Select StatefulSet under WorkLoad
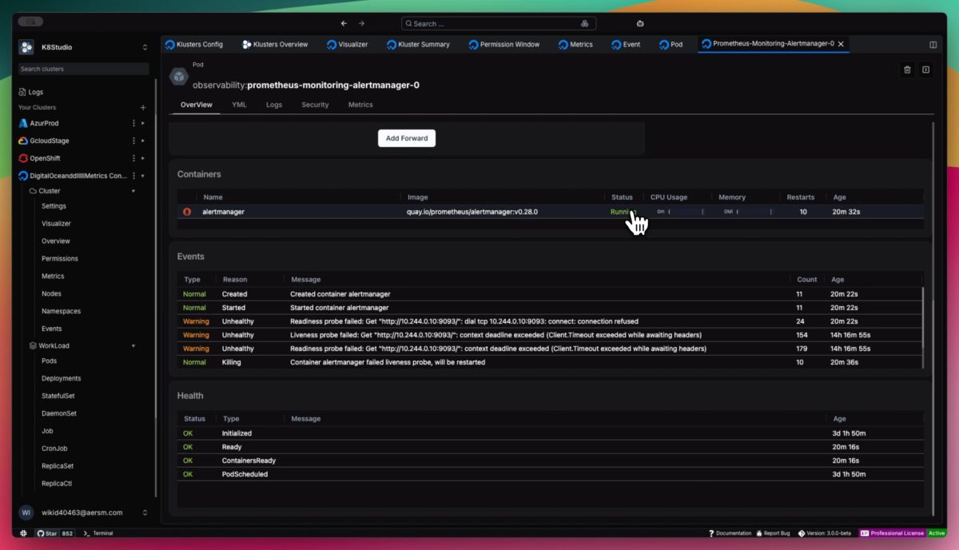The width and height of the screenshot is (959, 550). 58,397
